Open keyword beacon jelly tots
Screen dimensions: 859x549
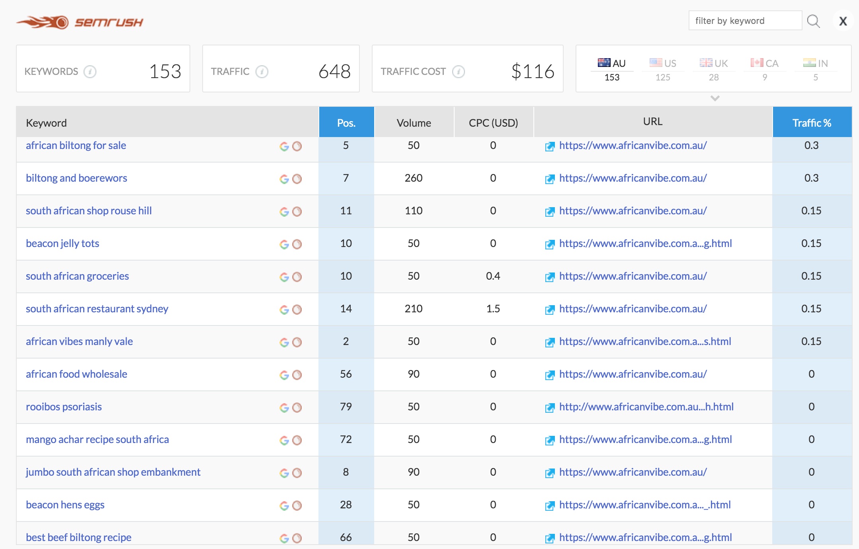pyautogui.click(x=62, y=243)
